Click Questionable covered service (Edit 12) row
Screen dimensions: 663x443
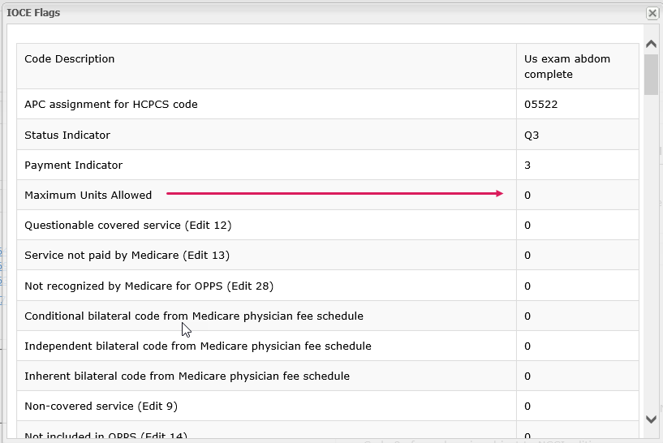[x=127, y=225]
